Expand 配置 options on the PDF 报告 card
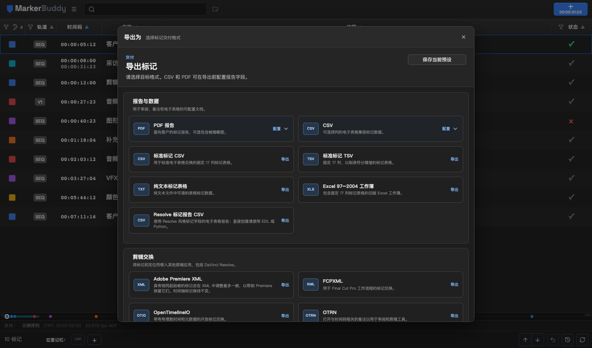The width and height of the screenshot is (592, 348). pyautogui.click(x=280, y=129)
